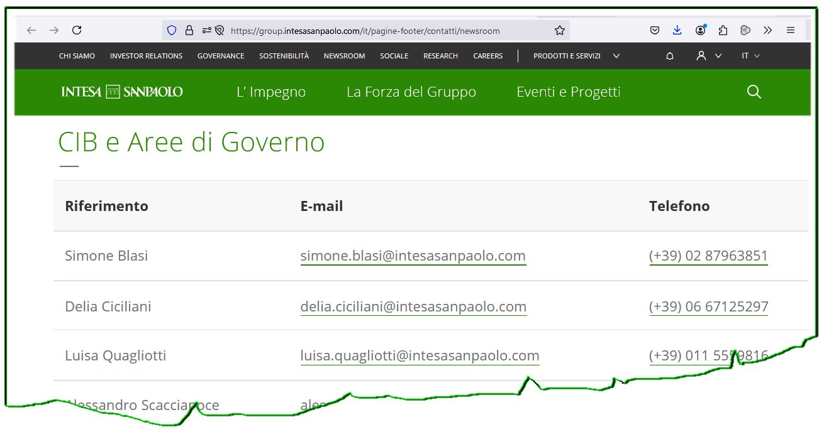Image resolution: width=824 pixels, height=432 pixels.
Task: Expand the Prodotti e Servizi chevron
Action: [x=616, y=56]
